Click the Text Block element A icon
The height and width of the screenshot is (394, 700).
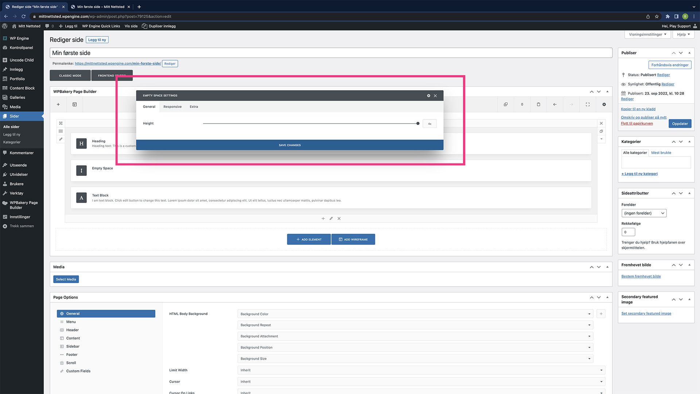[81, 198]
